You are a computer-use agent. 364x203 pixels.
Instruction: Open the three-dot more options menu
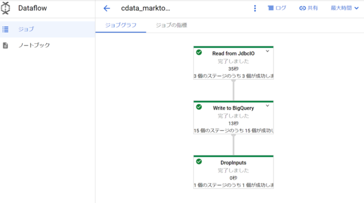255,8
